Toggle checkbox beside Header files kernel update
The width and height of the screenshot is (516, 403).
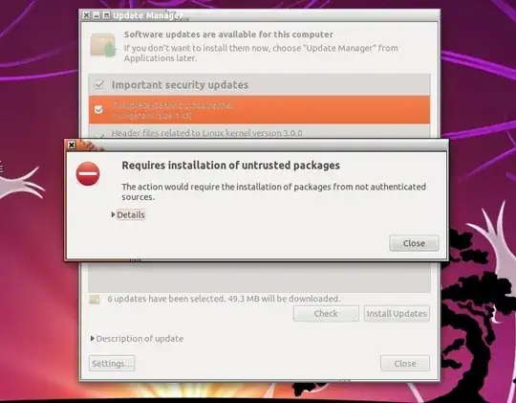click(99, 135)
